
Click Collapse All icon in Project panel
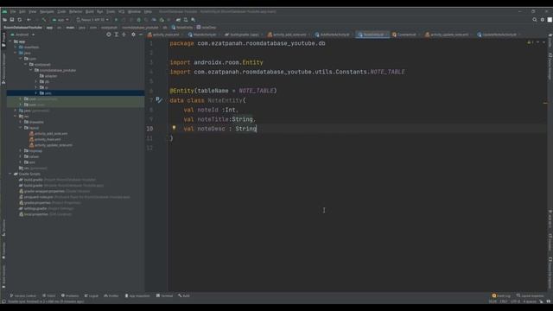point(124,35)
